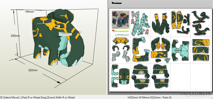Image resolution: width=213 pixels, height=99 pixels.
Task: Click the 250mm height dimension label
Action: pos(15,36)
